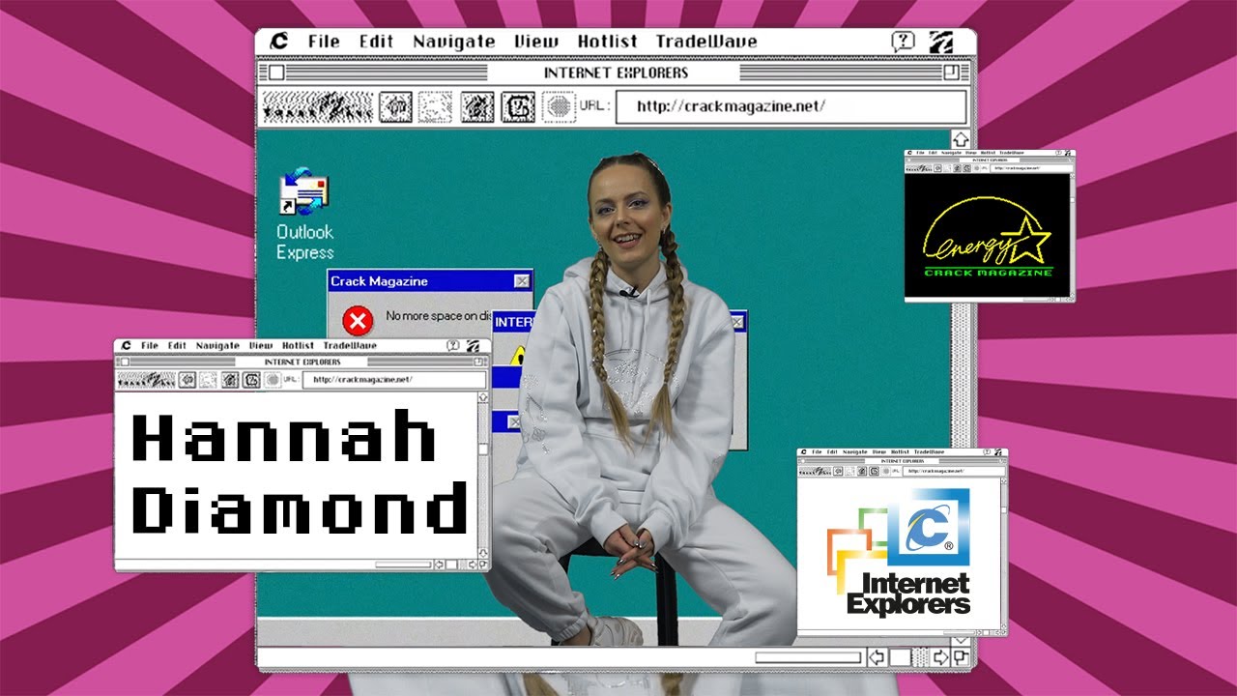The height and width of the screenshot is (696, 1237).
Task: Open the File menu in main window
Action: tap(324, 42)
